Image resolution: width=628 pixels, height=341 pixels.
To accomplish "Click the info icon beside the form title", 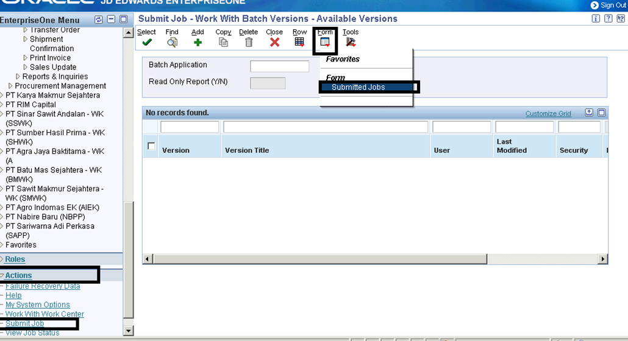I will pyautogui.click(x=596, y=18).
